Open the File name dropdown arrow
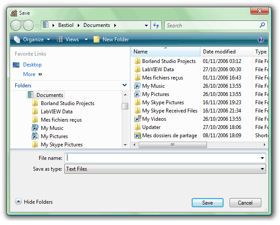280x225 pixels. pyautogui.click(x=263, y=158)
